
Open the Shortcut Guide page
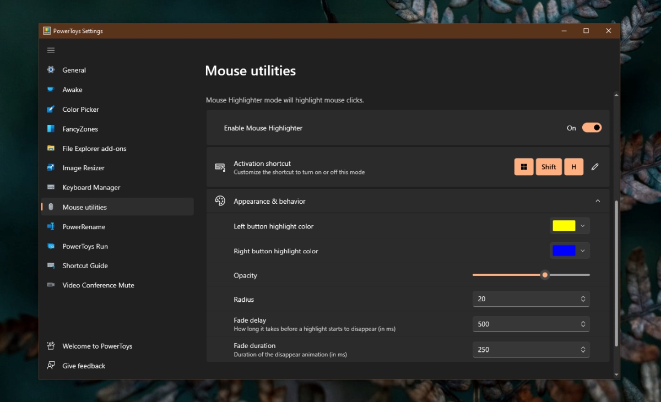(117, 265)
